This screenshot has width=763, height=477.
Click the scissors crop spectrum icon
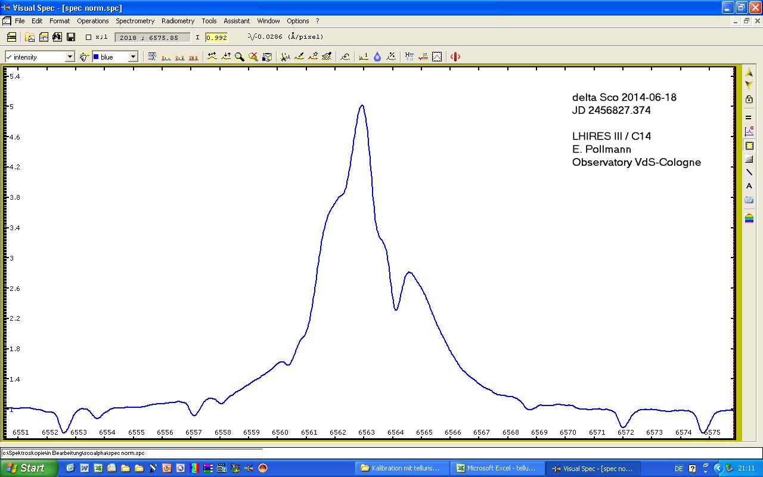[x=285, y=57]
